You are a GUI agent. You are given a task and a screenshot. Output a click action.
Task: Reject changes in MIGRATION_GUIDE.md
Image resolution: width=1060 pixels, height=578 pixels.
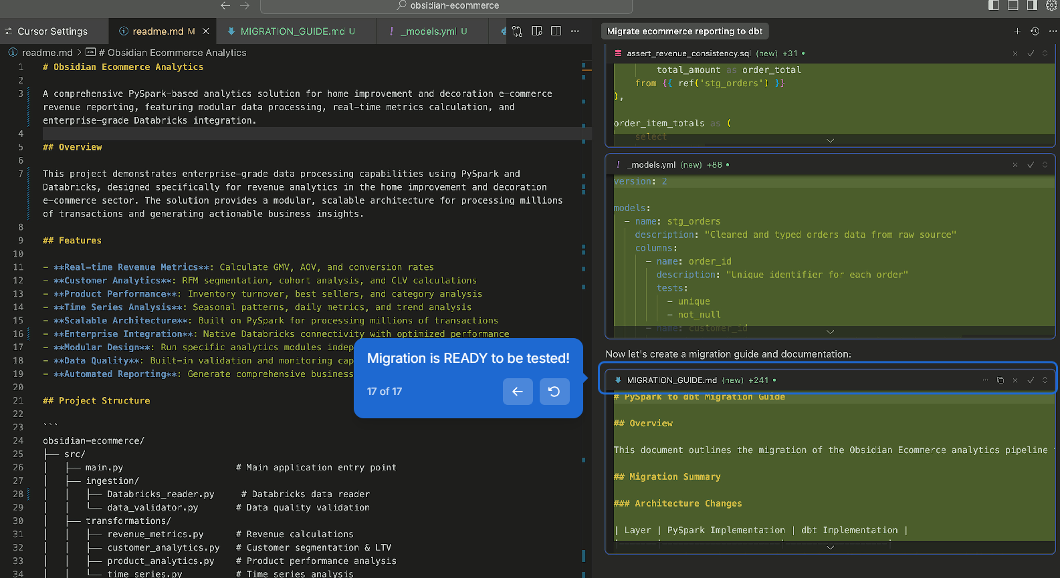(x=1015, y=380)
